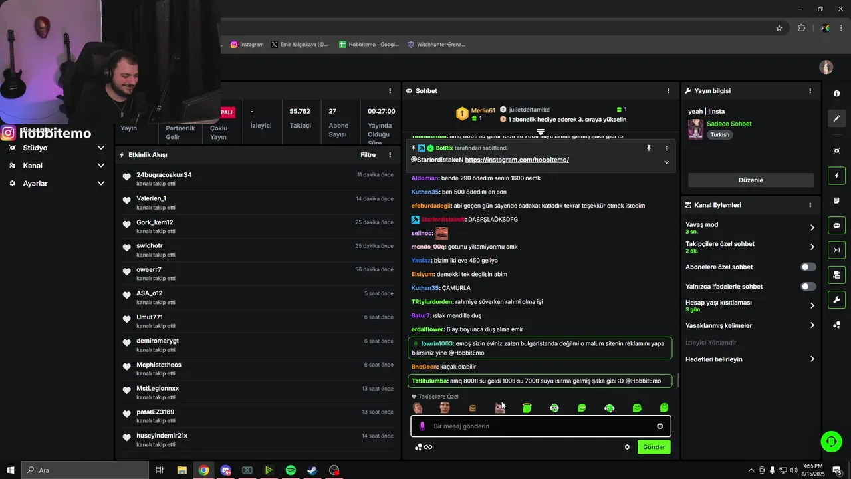Open Hobbitemo Google Sheets bookmark
Screen dimensions: 851x479
click(369, 45)
